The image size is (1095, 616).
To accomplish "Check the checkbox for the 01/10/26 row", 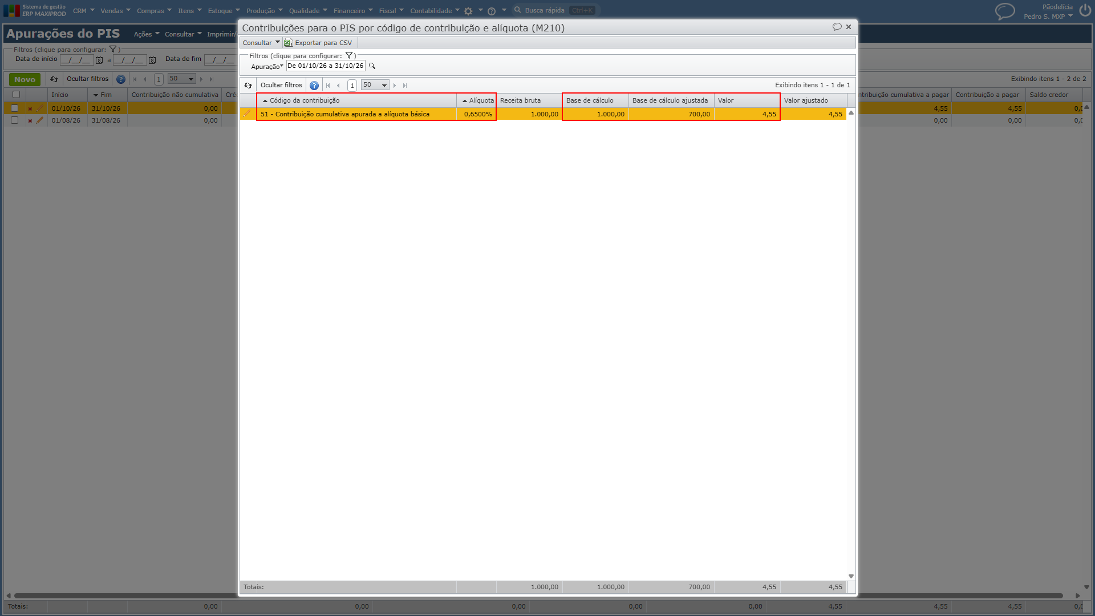I will coord(15,108).
